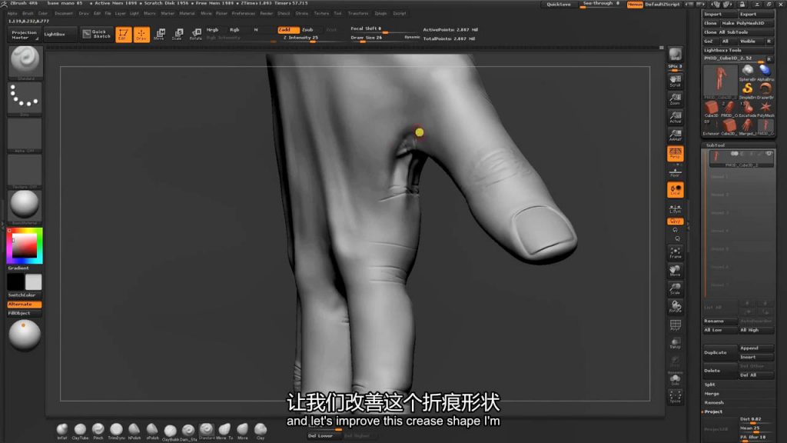Screen dimensions: 787x443
Task: Click the Actual size icon
Action: 675,117
